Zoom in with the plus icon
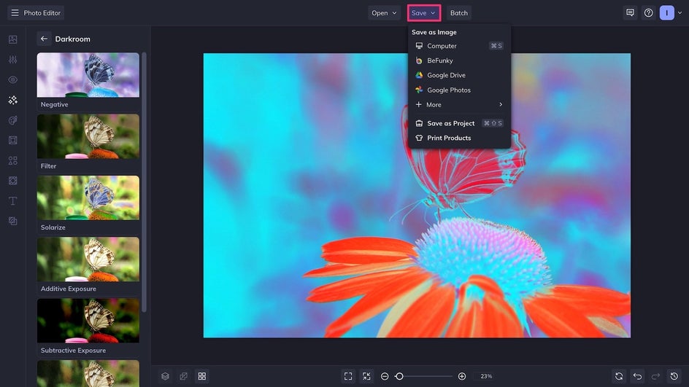 pyautogui.click(x=462, y=376)
